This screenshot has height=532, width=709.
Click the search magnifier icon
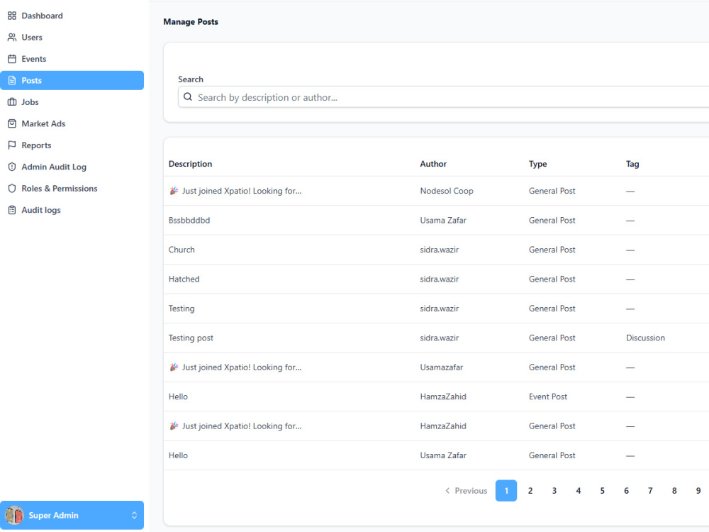188,96
